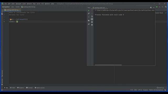The height and width of the screenshot is (94, 168).
Task: Click cursor position 5:16 in status bar
Action: 132,90
